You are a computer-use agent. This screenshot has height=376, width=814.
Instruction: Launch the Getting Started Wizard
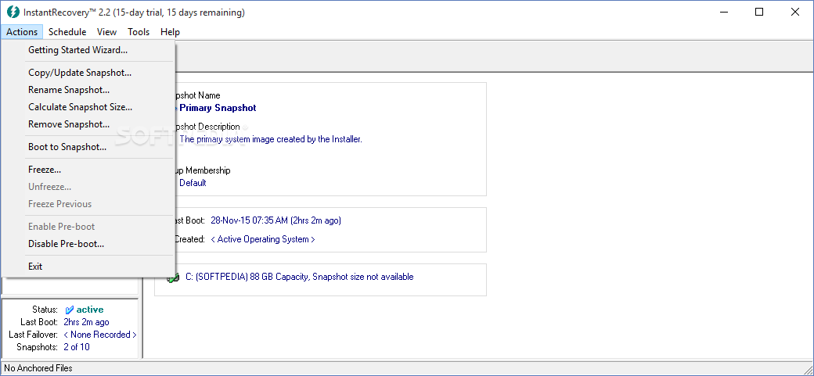click(88, 50)
